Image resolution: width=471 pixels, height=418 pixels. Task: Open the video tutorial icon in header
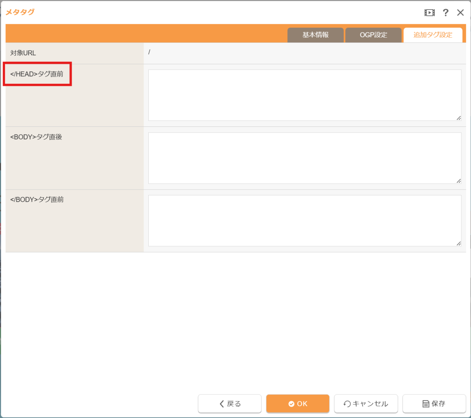point(429,13)
